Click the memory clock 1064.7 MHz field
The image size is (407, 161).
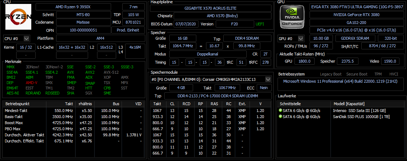pos(183,46)
